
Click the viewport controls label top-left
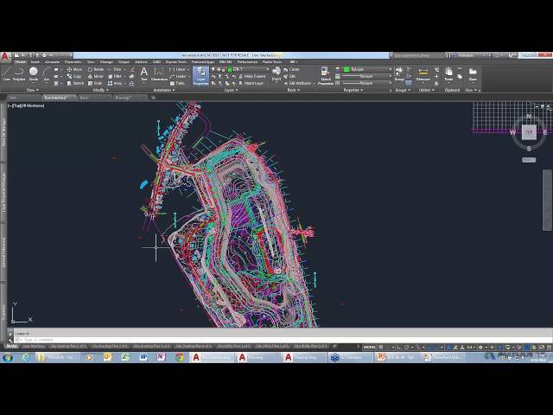[x=26, y=105]
